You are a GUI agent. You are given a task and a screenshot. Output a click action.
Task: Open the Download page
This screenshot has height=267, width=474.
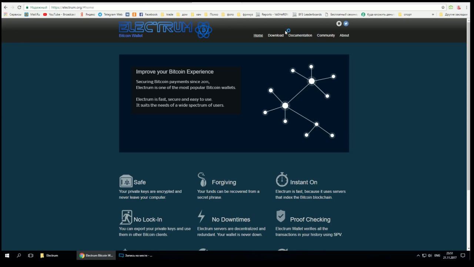tap(276, 35)
